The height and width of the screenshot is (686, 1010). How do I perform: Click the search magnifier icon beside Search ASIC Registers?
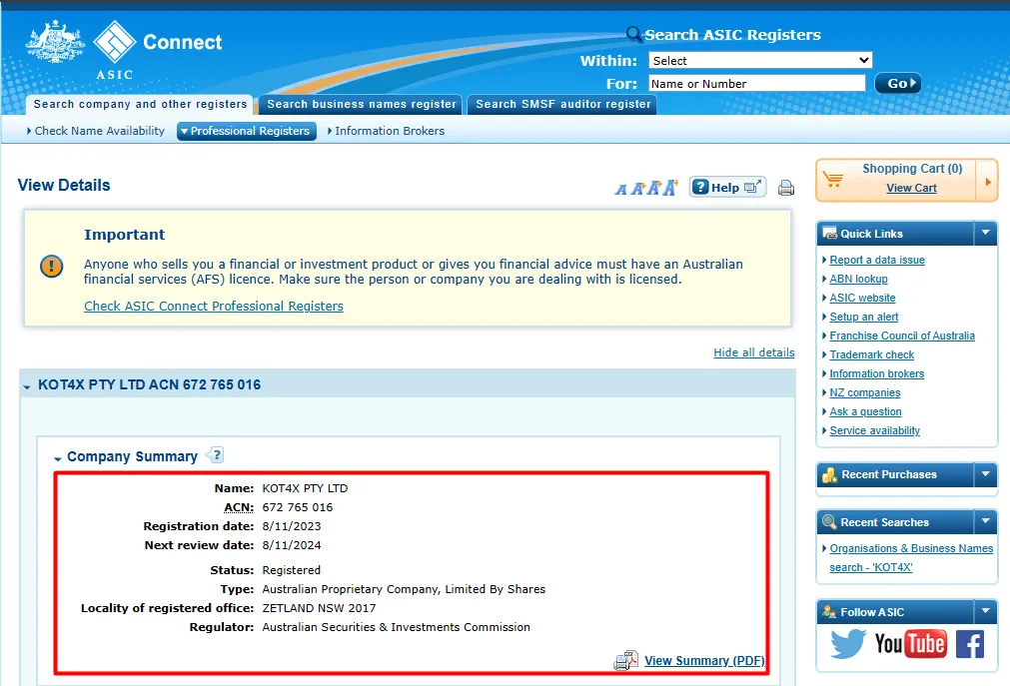[x=633, y=34]
